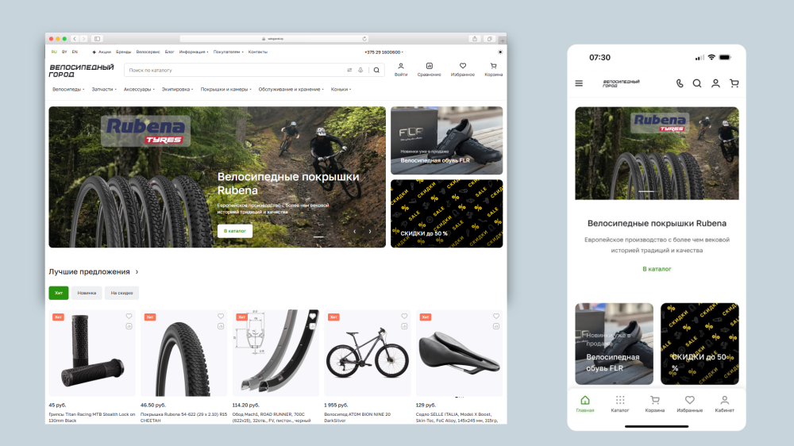The height and width of the screenshot is (446, 794).
Task: Select the На скидке filter tab
Action: click(121, 293)
